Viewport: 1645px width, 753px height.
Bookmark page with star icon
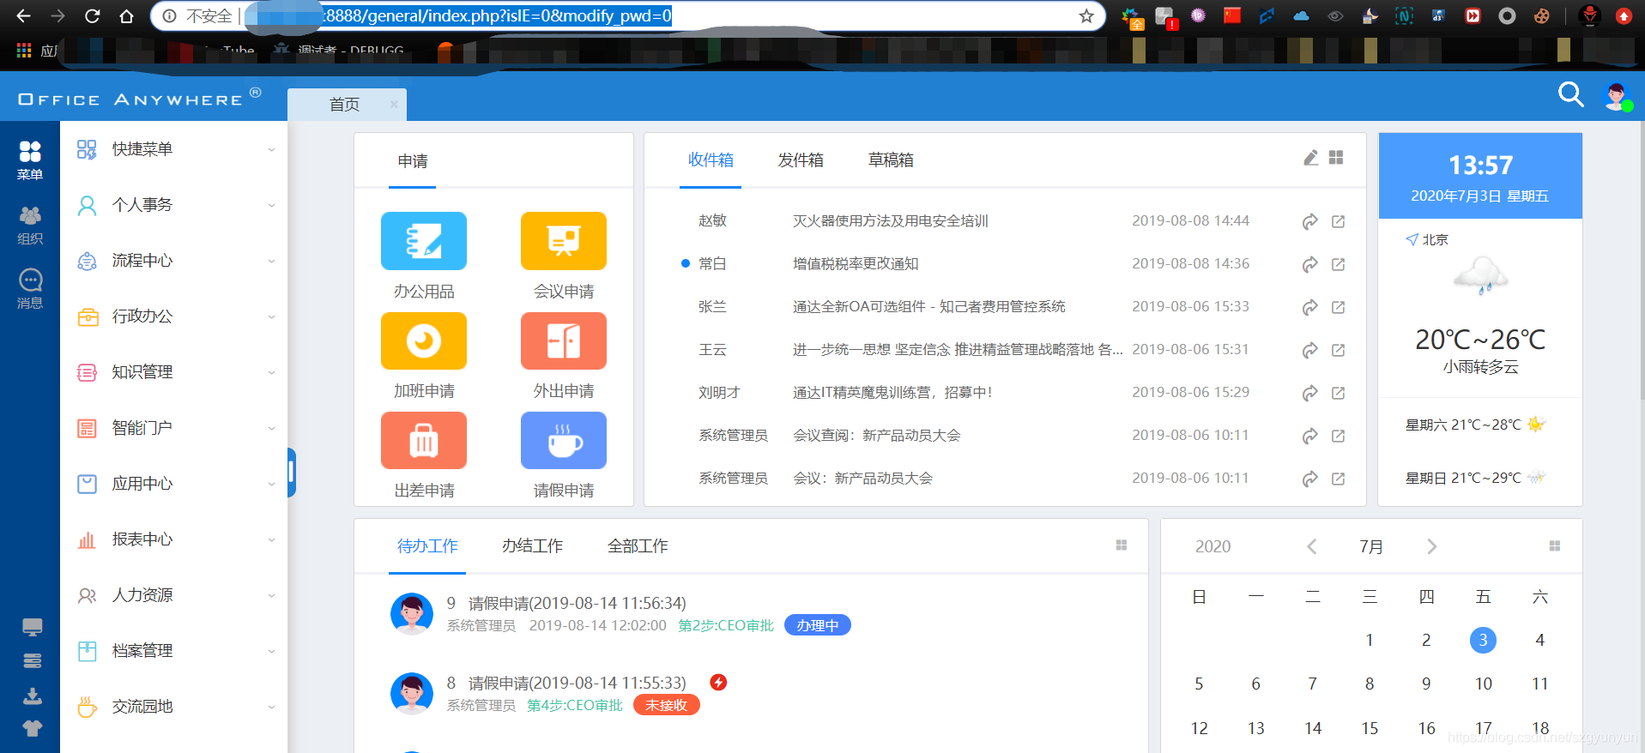coord(1086,16)
